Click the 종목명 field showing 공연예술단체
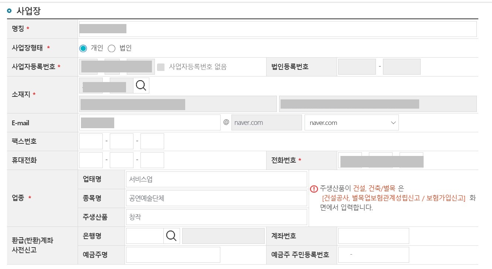This screenshot has width=492, height=269. click(216, 198)
